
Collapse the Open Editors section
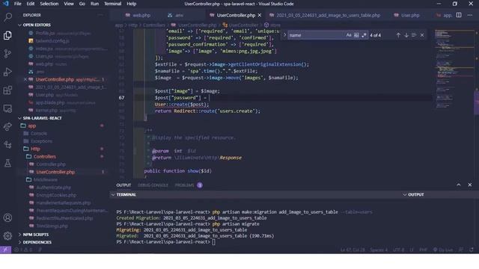point(37,25)
